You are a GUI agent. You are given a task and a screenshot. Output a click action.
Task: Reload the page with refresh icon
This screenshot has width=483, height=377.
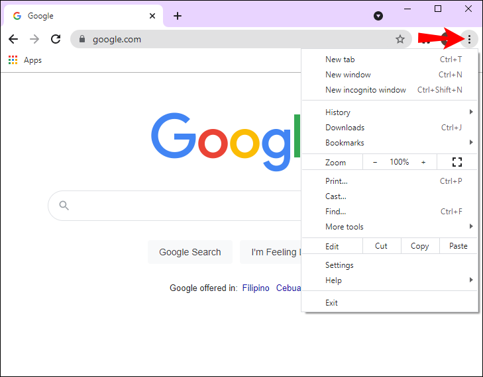point(56,39)
